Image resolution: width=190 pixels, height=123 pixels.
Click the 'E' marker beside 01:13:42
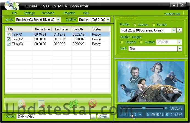(x=167, y=115)
